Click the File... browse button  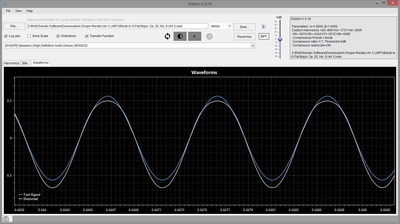[x=14, y=26]
